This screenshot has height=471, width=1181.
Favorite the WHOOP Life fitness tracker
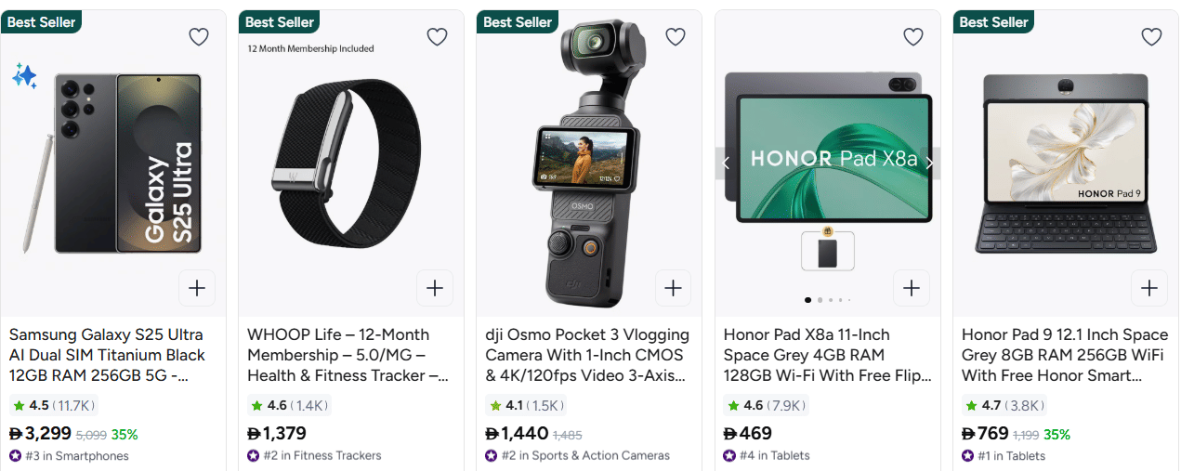tap(437, 37)
